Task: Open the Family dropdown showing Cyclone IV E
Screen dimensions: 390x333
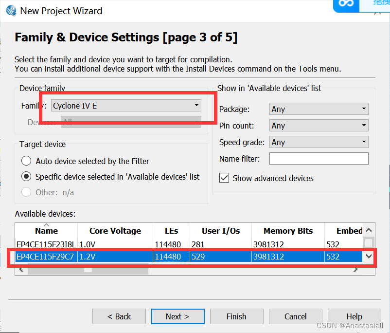Action: (126, 105)
